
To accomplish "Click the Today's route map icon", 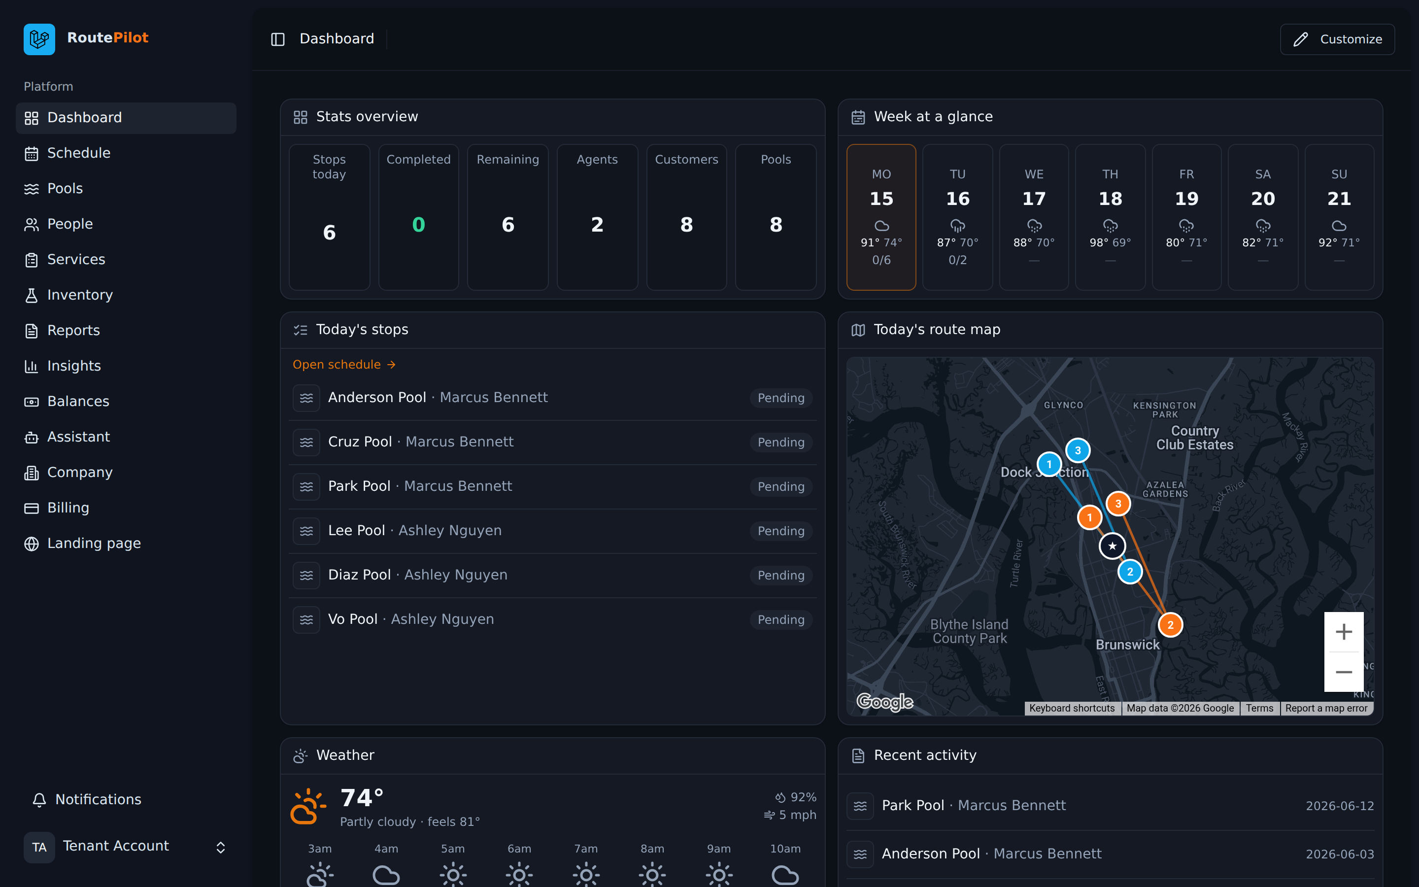I will click(858, 330).
